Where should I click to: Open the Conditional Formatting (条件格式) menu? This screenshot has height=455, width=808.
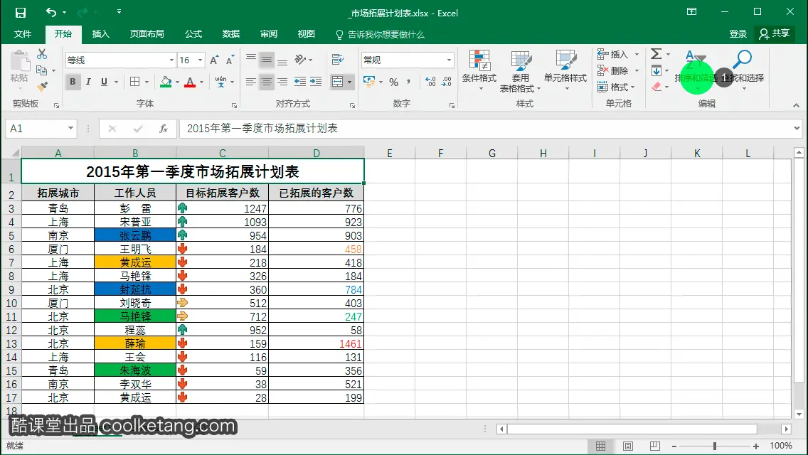pos(479,70)
